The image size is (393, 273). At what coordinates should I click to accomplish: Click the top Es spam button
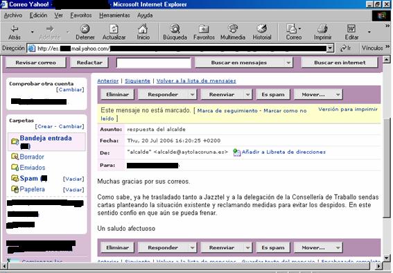click(273, 95)
